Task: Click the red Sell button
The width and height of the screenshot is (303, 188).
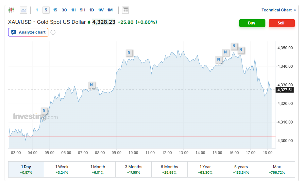Action: [x=281, y=23]
